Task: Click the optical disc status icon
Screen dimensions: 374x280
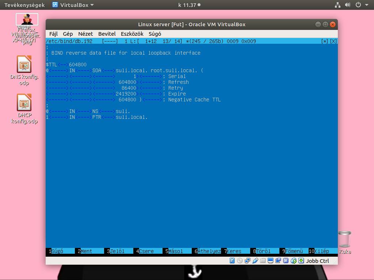Action: coord(240,261)
